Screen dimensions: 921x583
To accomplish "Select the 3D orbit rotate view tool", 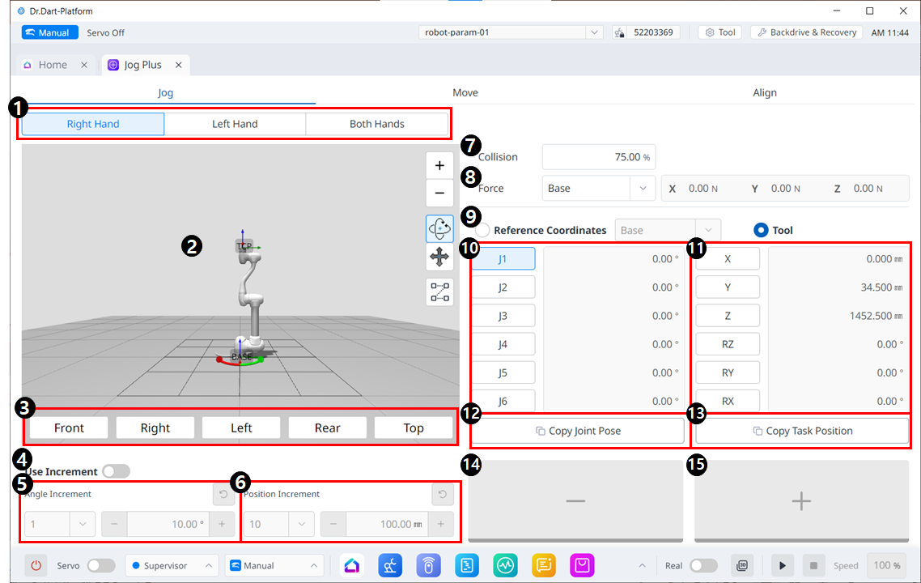I will click(439, 229).
